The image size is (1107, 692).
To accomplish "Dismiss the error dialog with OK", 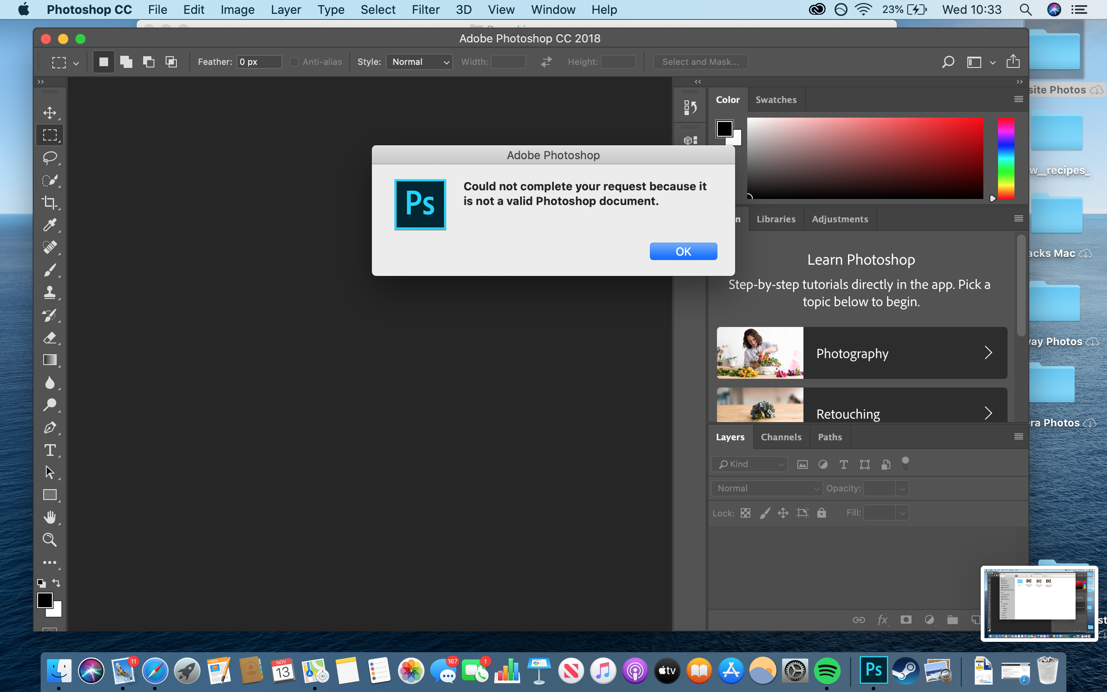I will 683,251.
